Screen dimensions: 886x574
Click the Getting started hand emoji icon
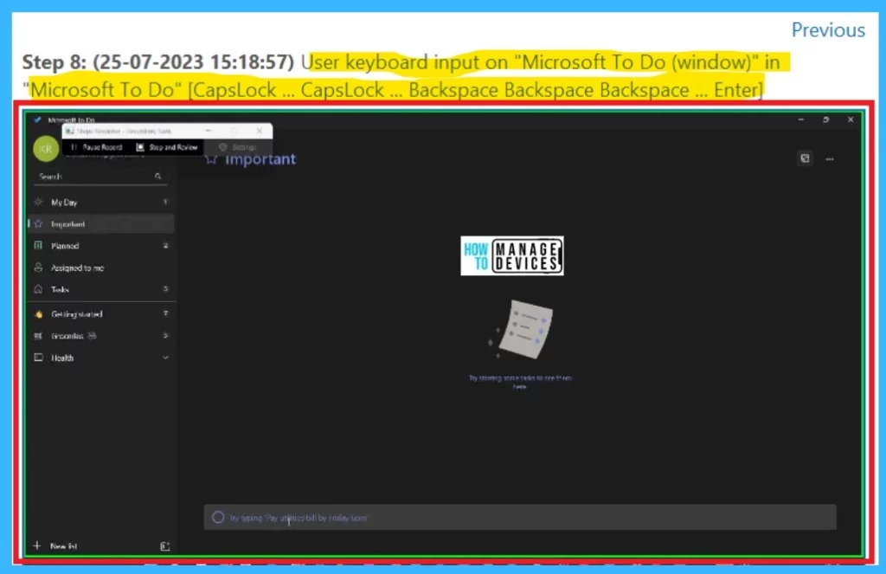pos(38,314)
